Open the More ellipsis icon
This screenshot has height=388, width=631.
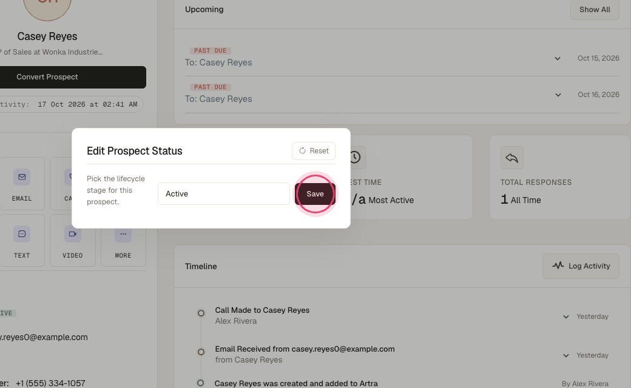[x=123, y=234]
